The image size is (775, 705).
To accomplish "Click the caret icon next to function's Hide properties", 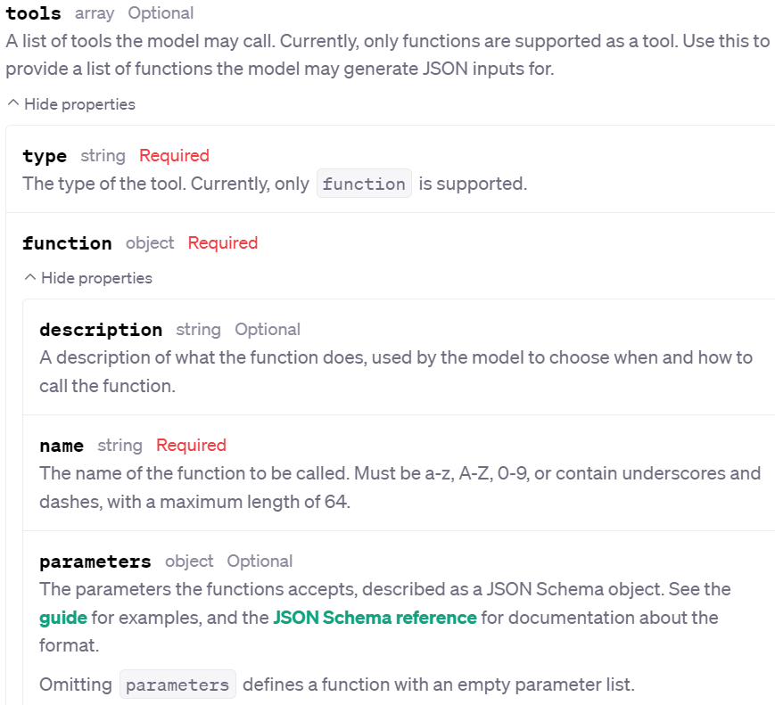I will pyautogui.click(x=29, y=277).
